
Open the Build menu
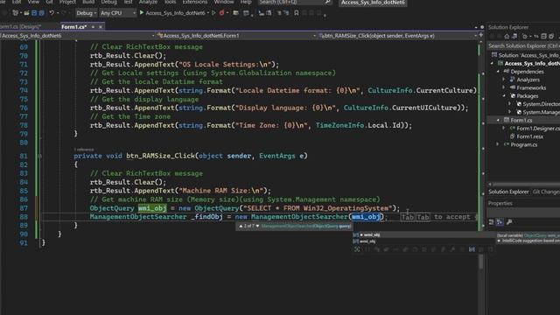[x=88, y=2]
